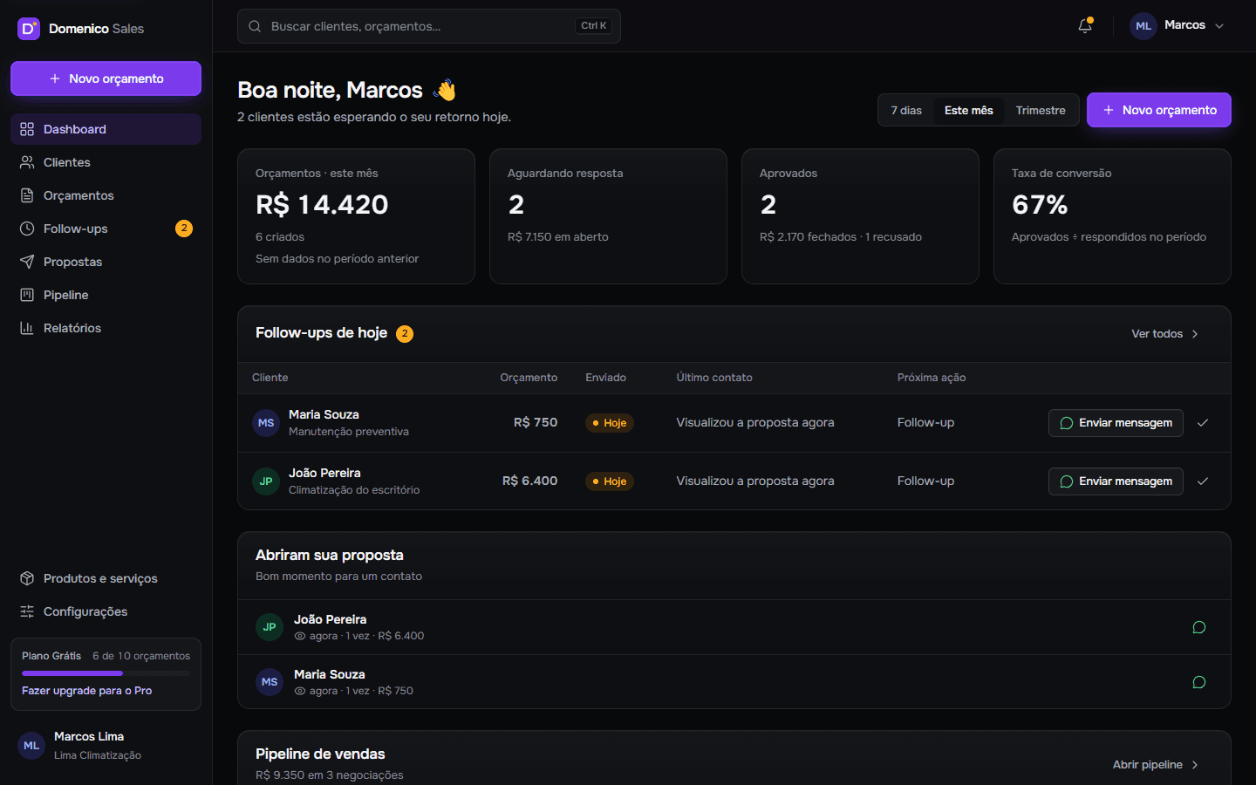Click the header Novo orçamento button

[1159, 110]
